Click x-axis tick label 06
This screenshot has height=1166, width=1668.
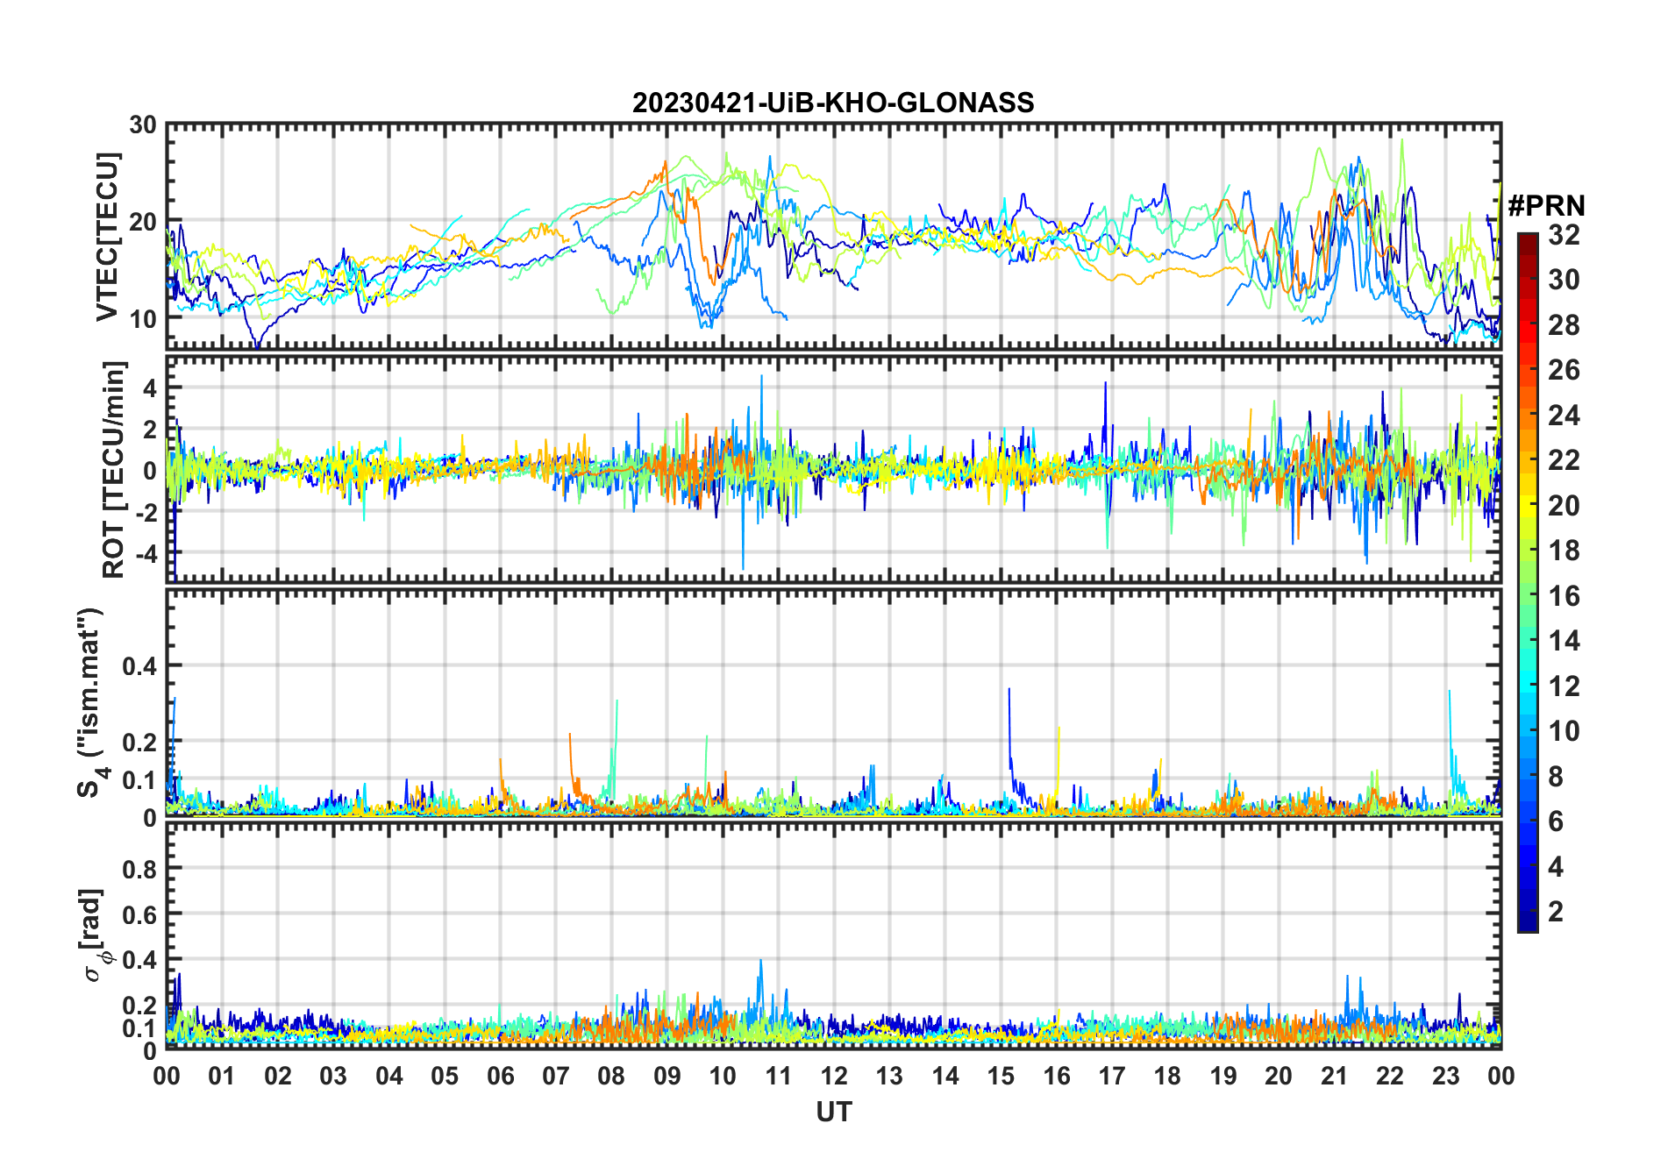[x=501, y=1076]
